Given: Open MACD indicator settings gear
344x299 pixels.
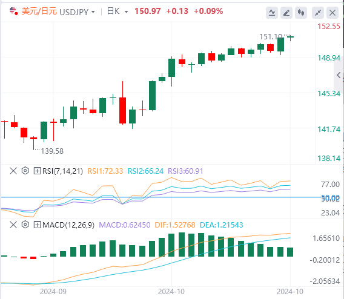Looking at the screenshot, I should [x=25, y=225].
